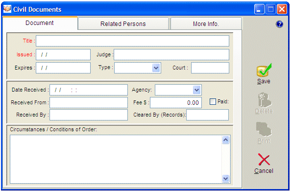
Task: Click the Court input field
Action: click(210, 68)
